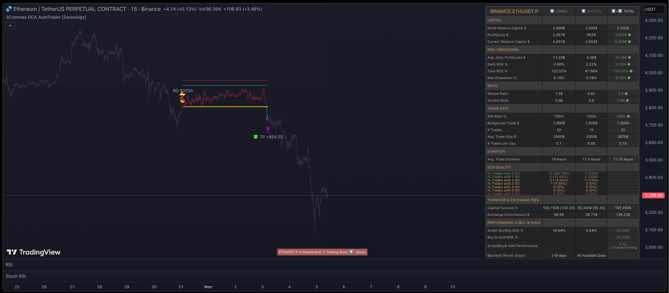Click the TradingView logo
The height and width of the screenshot is (293, 669).
(34, 252)
